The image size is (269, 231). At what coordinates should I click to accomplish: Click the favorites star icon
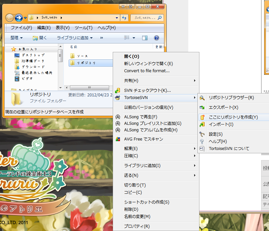(13, 49)
